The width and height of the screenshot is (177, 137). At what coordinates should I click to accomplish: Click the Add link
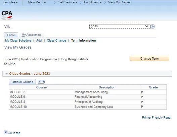point(39,41)
